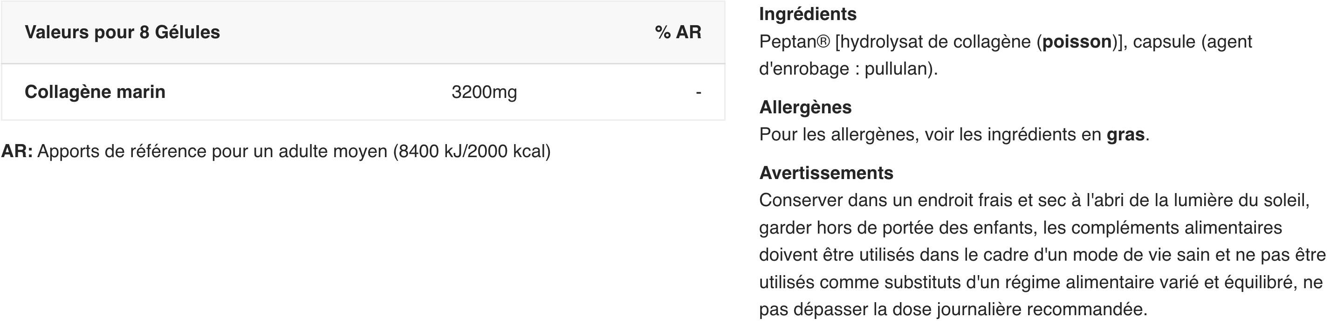Click the 'hydrolysat de collagène' phrase

(936, 42)
